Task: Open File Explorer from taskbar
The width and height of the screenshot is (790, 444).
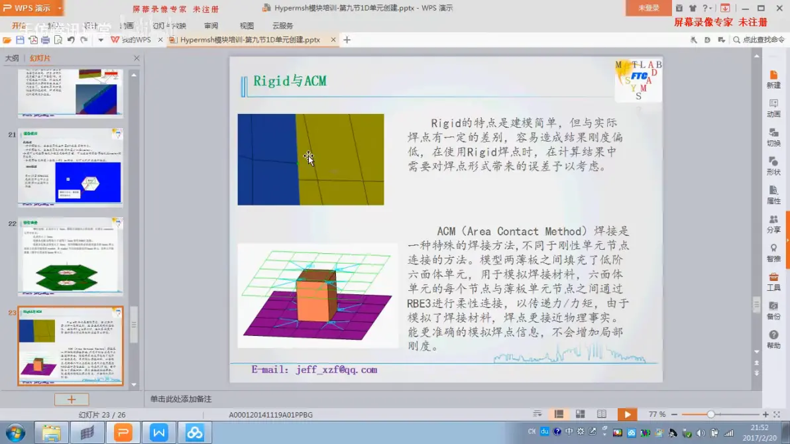Action: click(x=52, y=433)
